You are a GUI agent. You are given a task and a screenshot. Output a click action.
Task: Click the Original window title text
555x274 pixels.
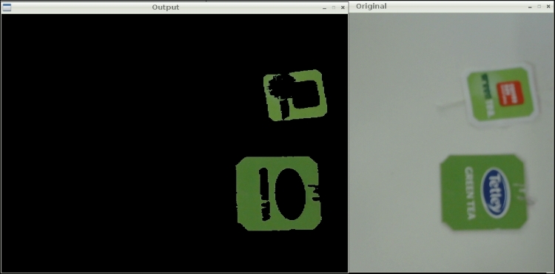click(x=371, y=6)
